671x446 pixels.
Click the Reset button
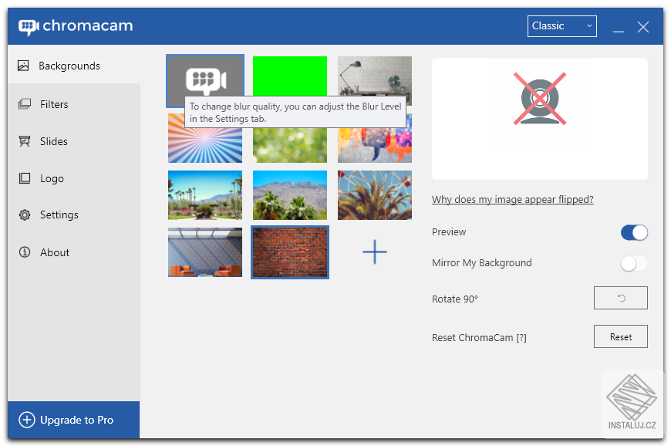[x=621, y=337]
